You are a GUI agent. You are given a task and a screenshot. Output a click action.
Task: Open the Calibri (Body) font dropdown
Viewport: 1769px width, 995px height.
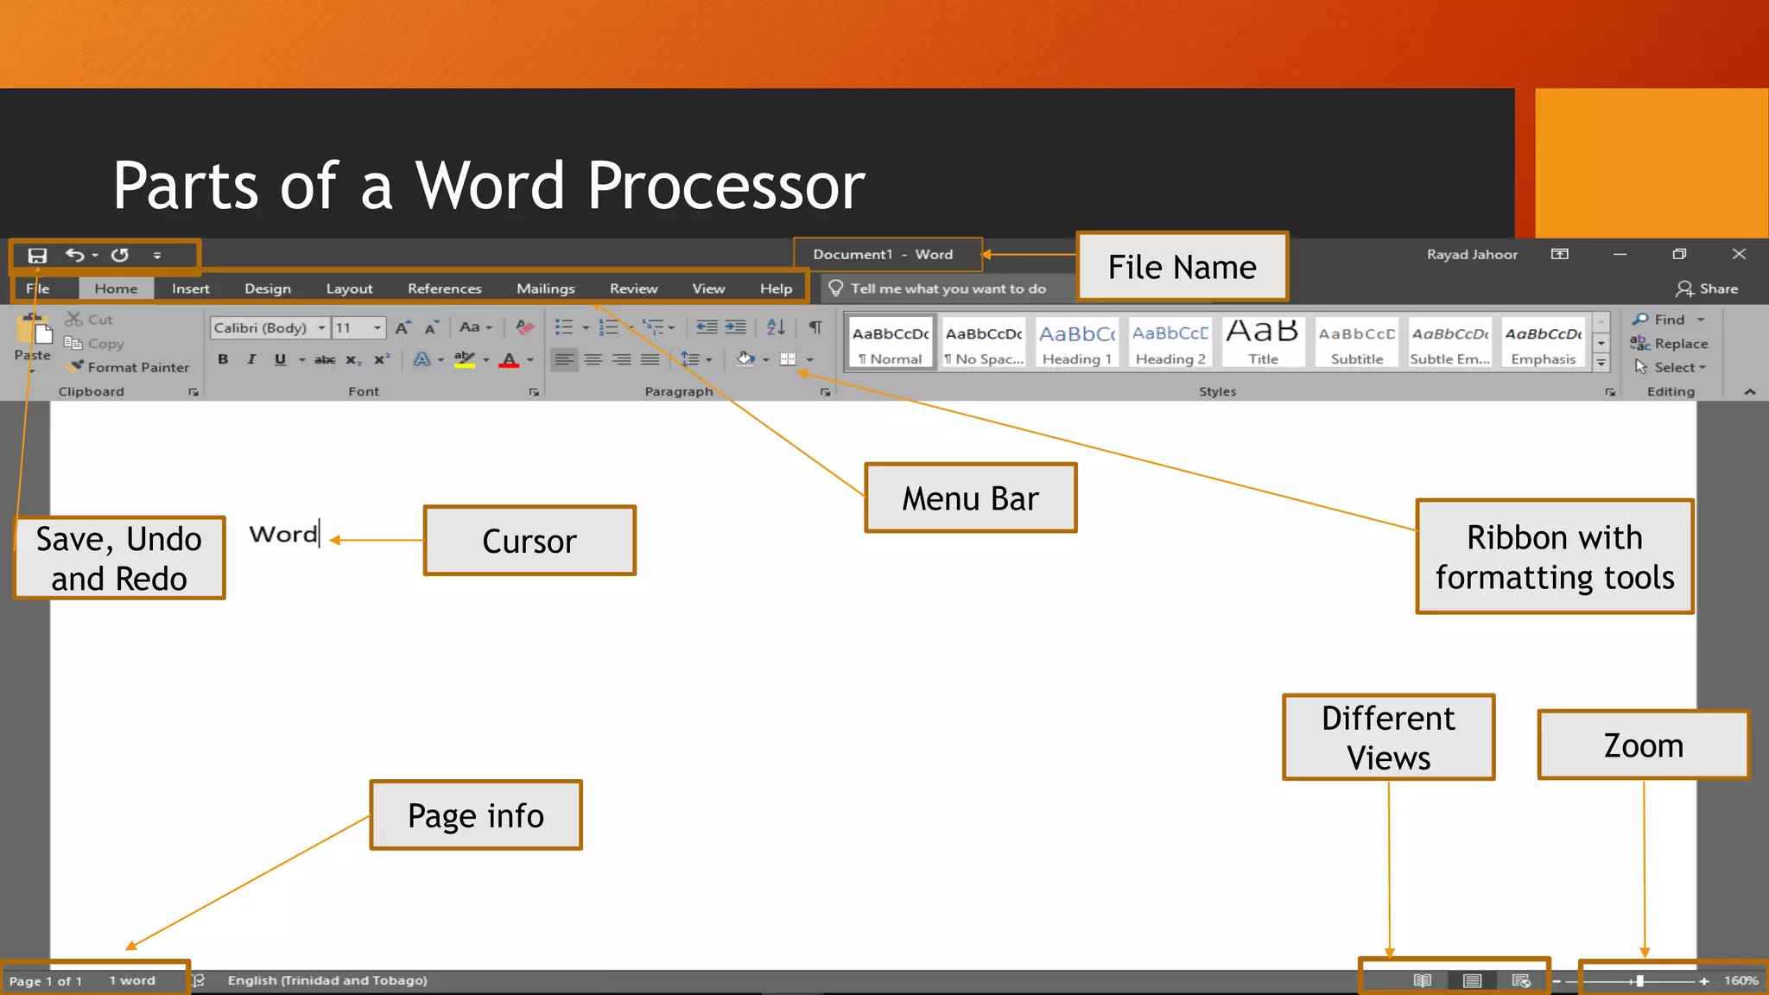[321, 327]
